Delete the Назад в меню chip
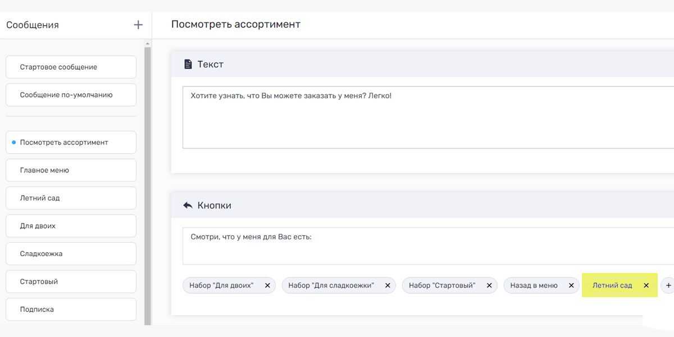674x337 pixels. pyautogui.click(x=571, y=285)
